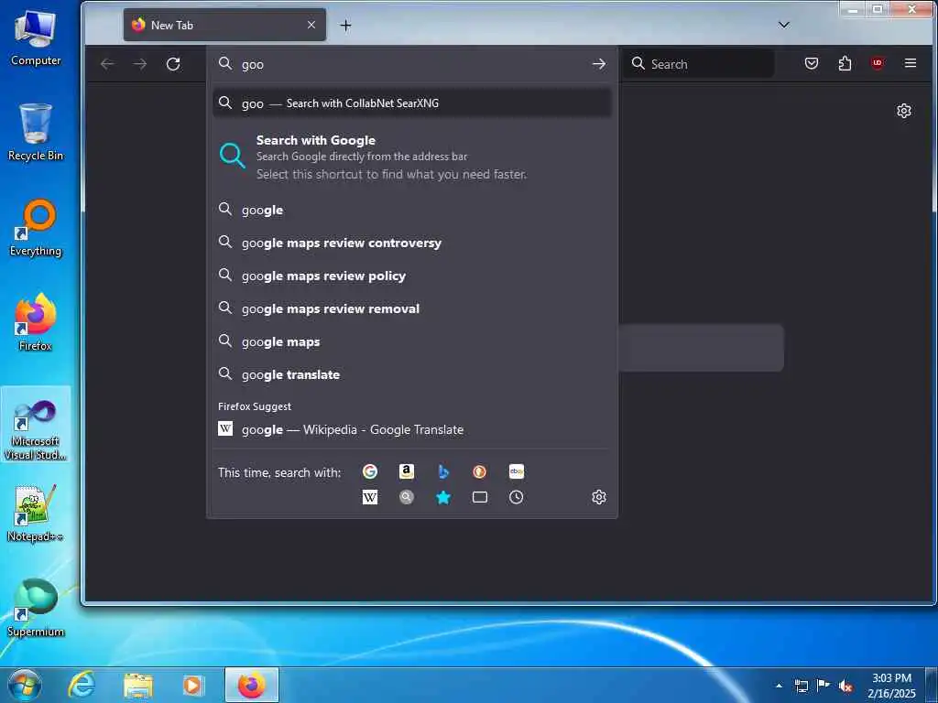This screenshot has width=938, height=703.
Task: Search this time with Google icon
Action: (x=370, y=471)
